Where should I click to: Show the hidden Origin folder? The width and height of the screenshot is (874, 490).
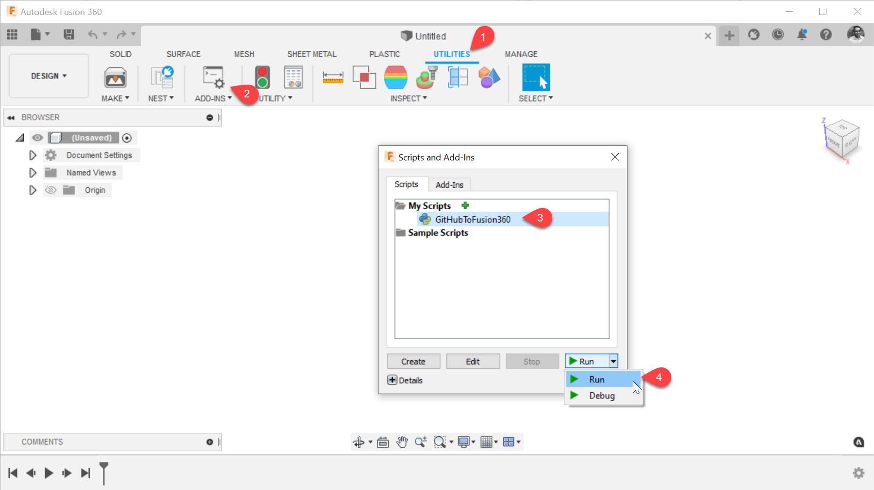[50, 190]
